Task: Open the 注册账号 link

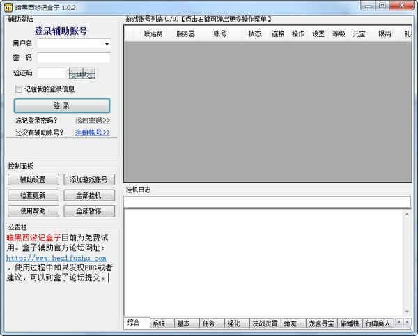Action: [92, 132]
